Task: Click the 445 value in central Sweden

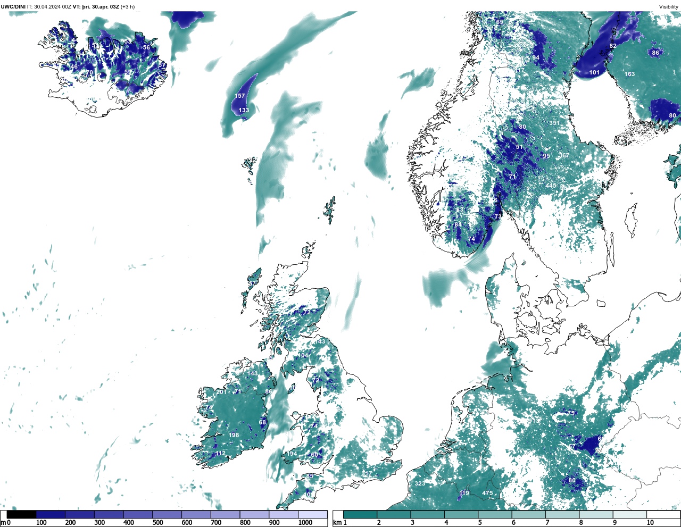Action: 551,186
